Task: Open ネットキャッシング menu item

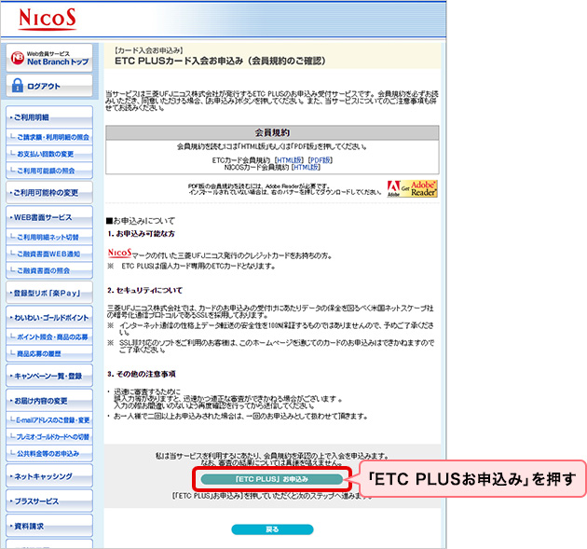Action: tap(48, 476)
